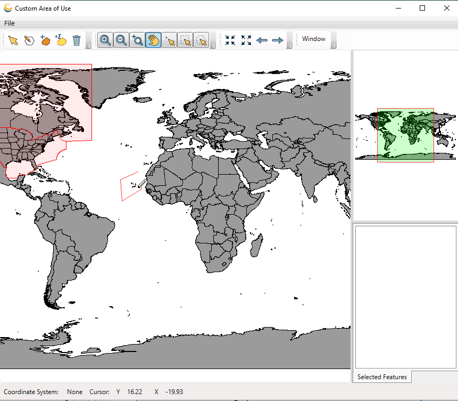Click the outward arrows full extent icon
Viewport: 458px width, 401px height.
pos(246,40)
